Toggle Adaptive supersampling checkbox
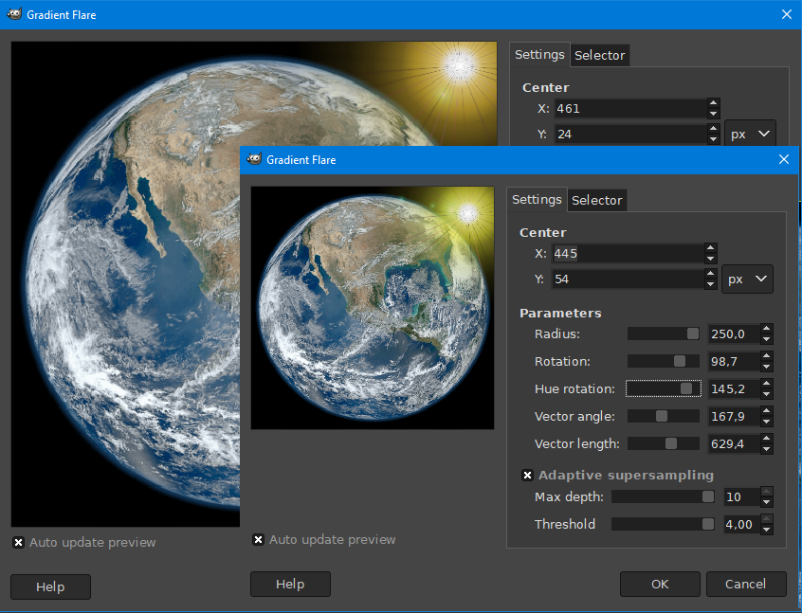The image size is (802, 613). pos(527,476)
